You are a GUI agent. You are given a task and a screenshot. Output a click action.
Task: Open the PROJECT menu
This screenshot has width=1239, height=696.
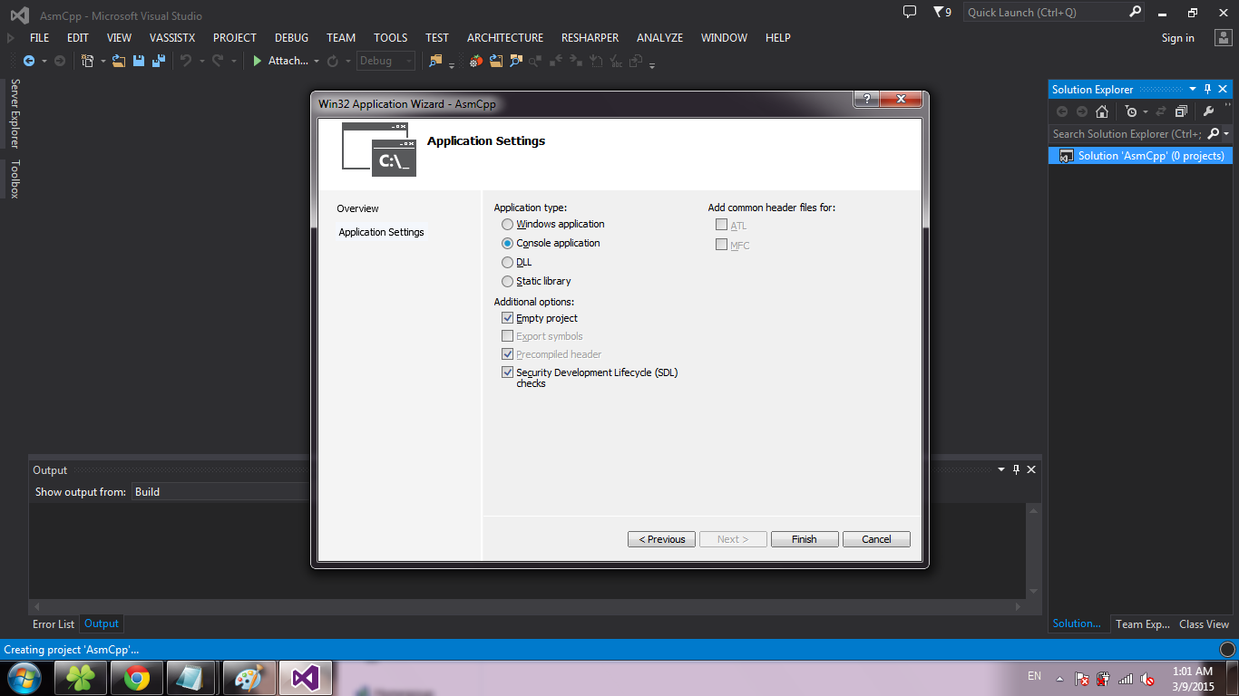(235, 37)
